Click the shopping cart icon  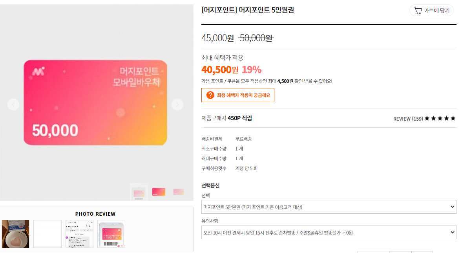(x=418, y=10)
